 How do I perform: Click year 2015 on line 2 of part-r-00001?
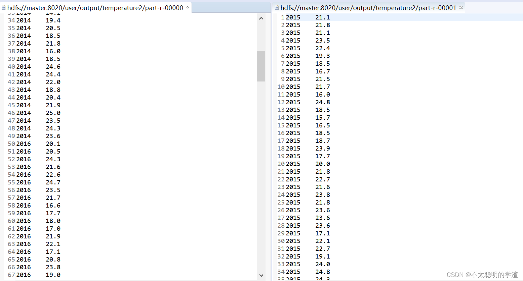pos(293,25)
